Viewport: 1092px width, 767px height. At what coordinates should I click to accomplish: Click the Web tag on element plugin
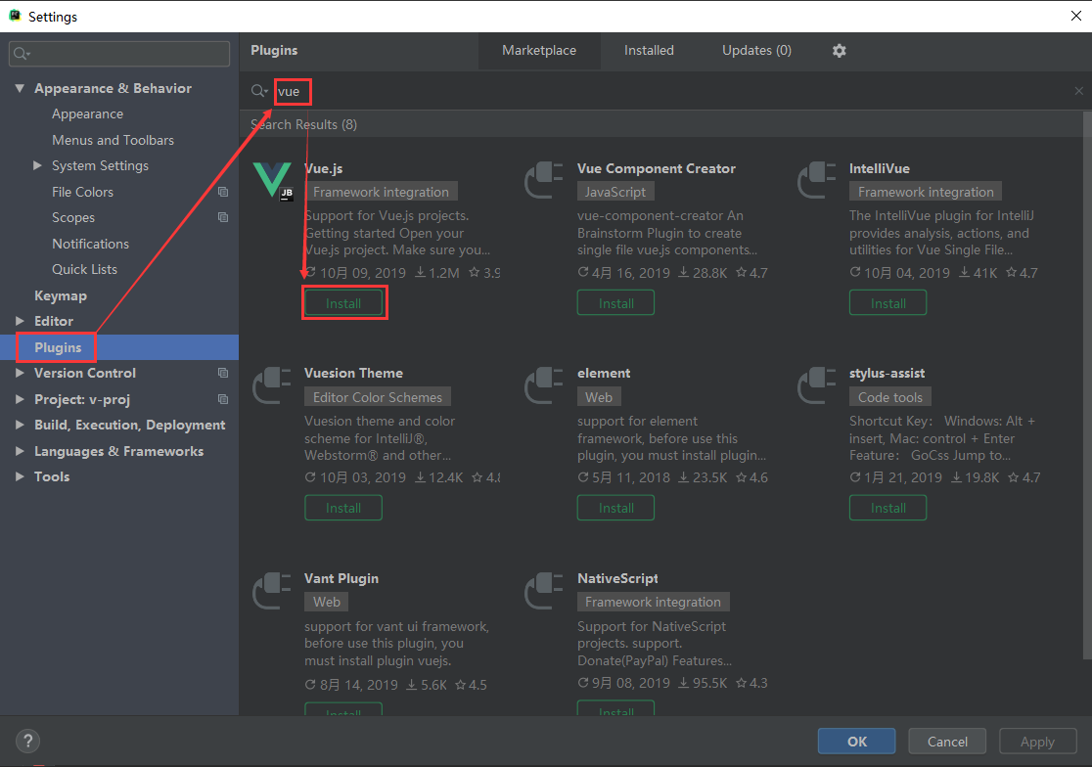[x=599, y=397]
